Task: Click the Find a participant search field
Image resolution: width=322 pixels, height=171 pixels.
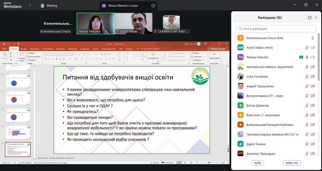Action: coord(275,29)
